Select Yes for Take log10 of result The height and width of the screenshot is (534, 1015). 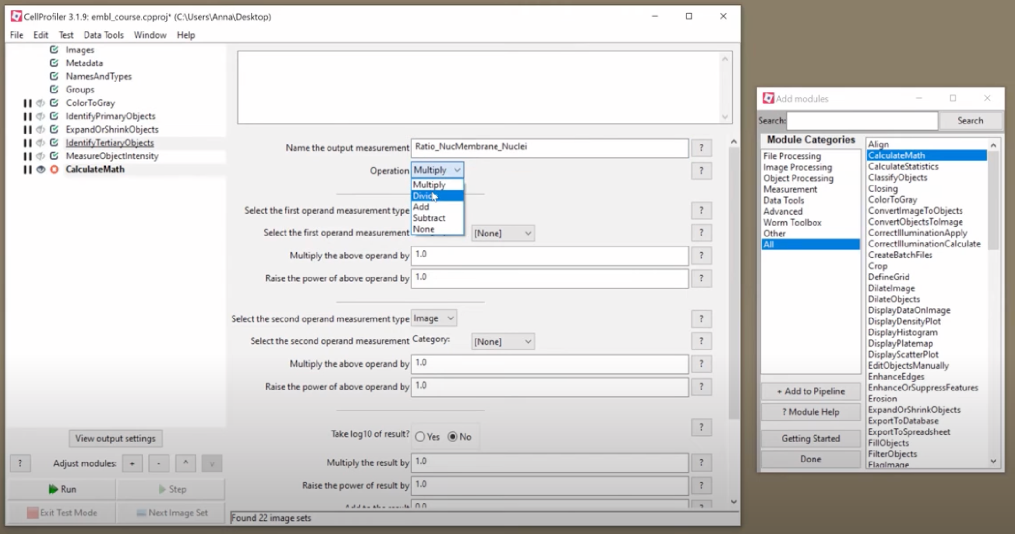point(420,437)
